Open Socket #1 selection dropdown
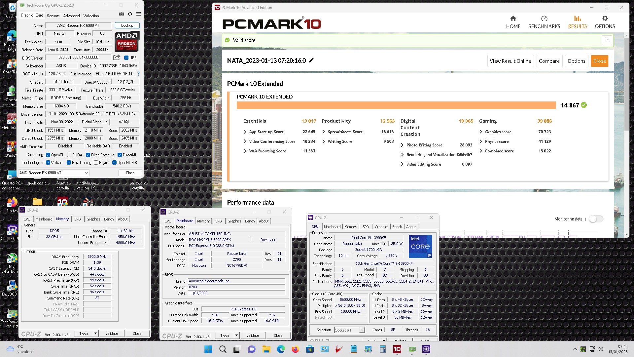The height and width of the screenshot is (357, 634). [349, 330]
